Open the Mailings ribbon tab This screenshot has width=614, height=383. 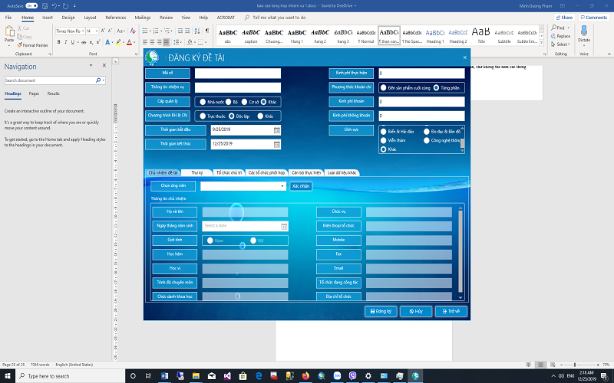144,17
